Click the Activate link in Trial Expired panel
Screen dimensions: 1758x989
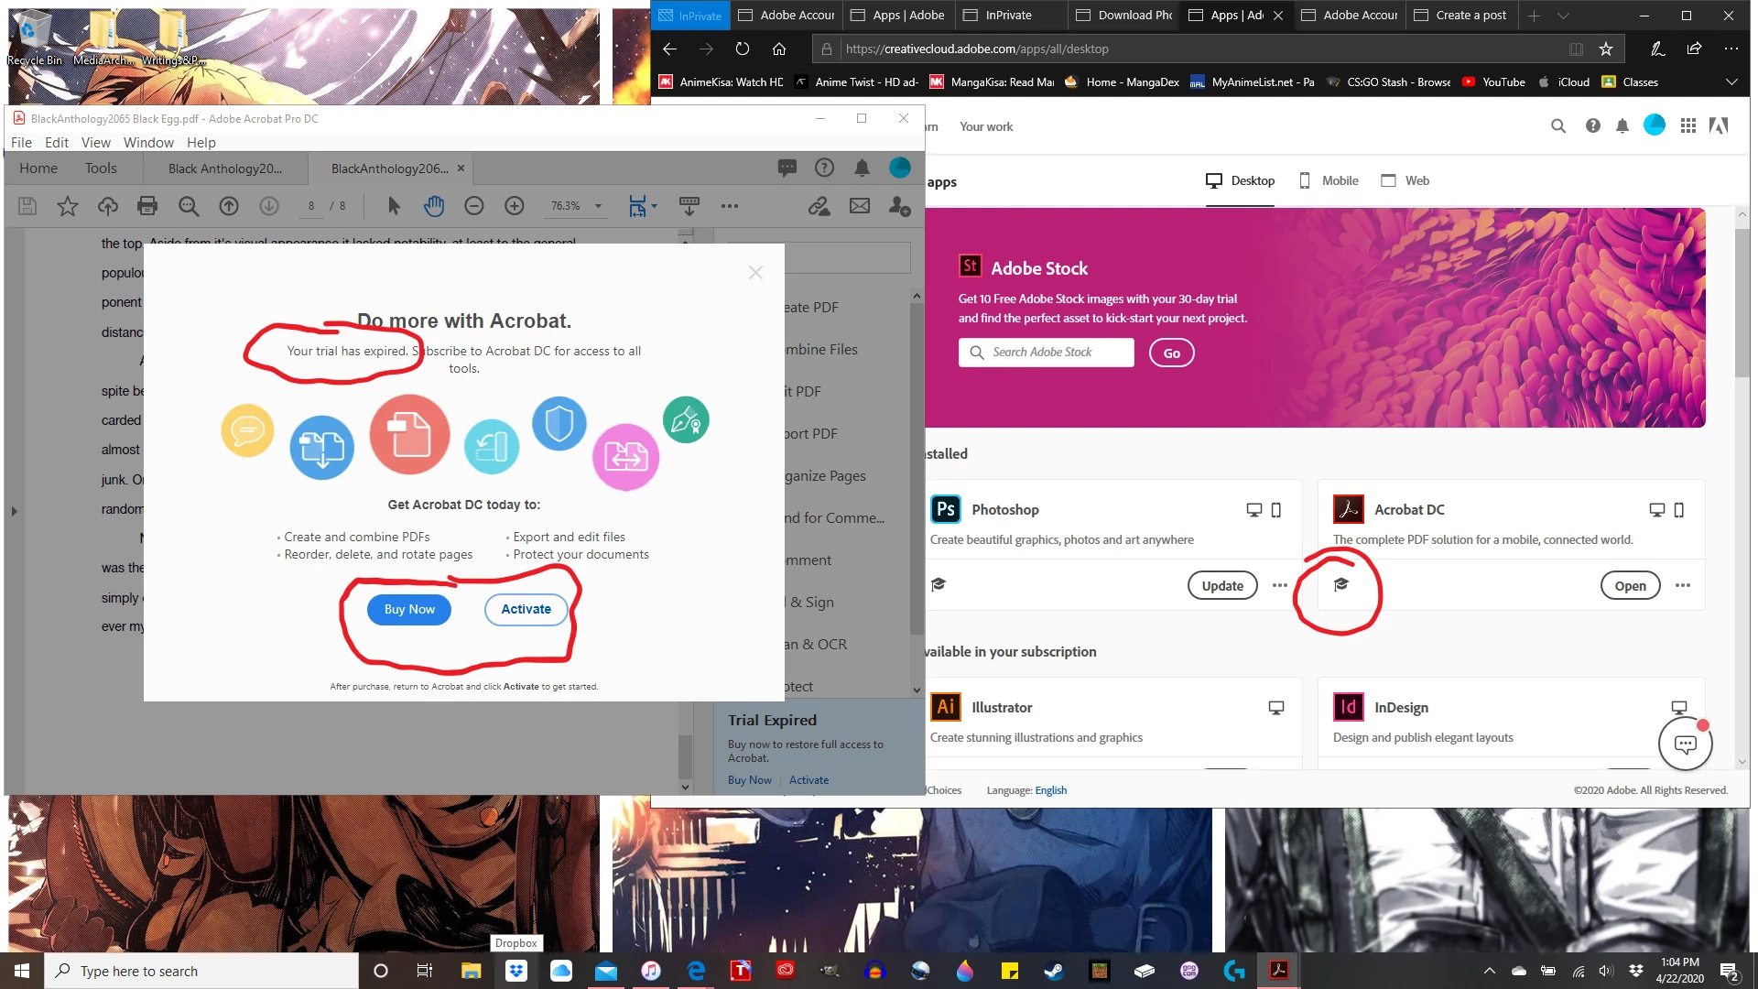(808, 780)
